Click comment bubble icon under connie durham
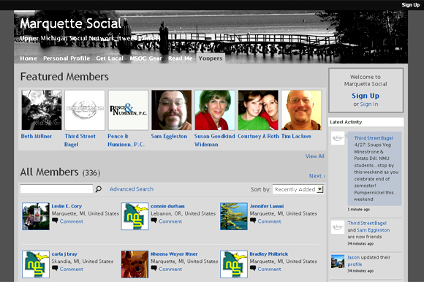Image resolution: width=424 pixels, height=282 pixels. click(x=154, y=221)
